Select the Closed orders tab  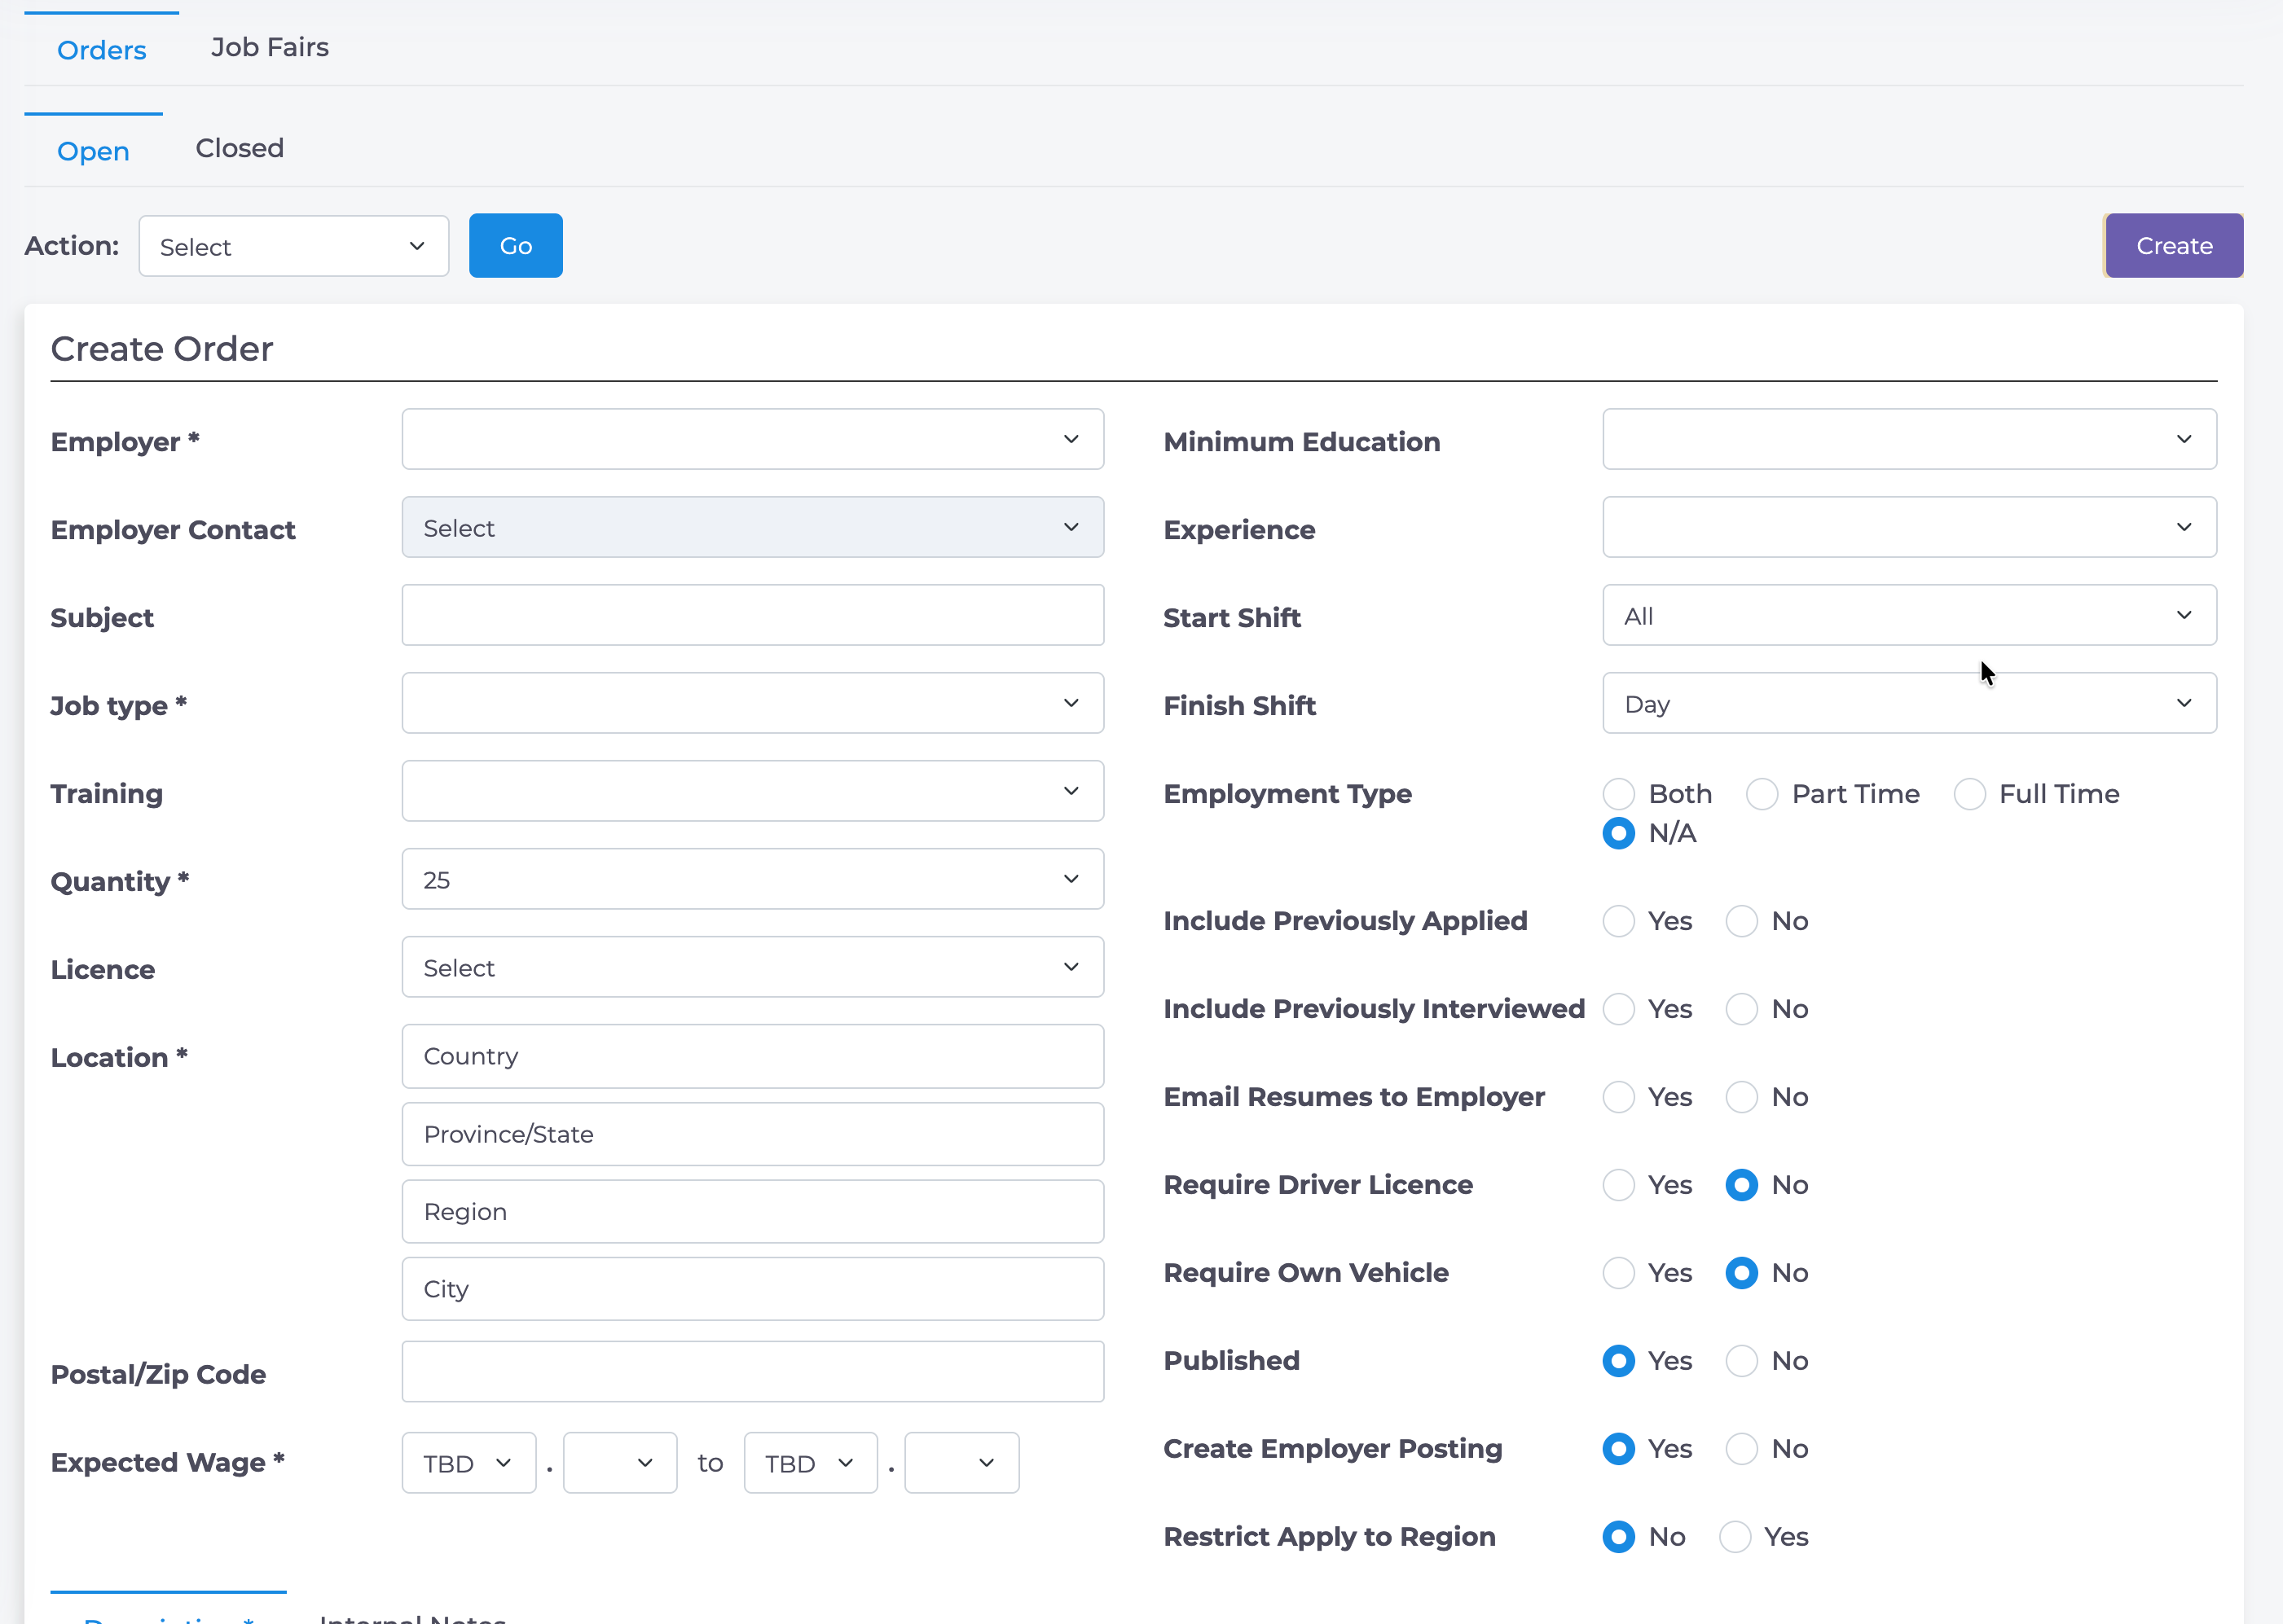click(239, 148)
